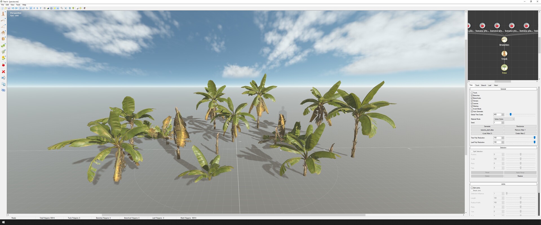Viewport: 541px width, 225px height.
Task: Add a thick branch node from sidebar
Action: (x=3, y=20)
